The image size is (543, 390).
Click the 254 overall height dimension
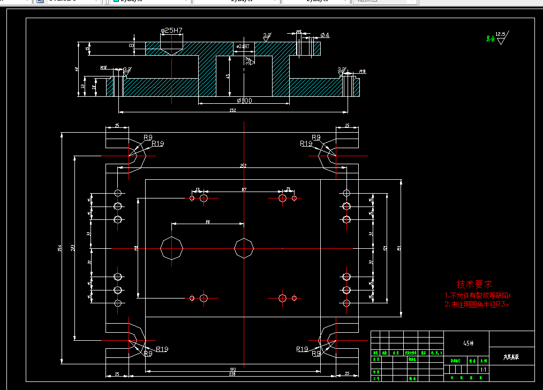59,248
